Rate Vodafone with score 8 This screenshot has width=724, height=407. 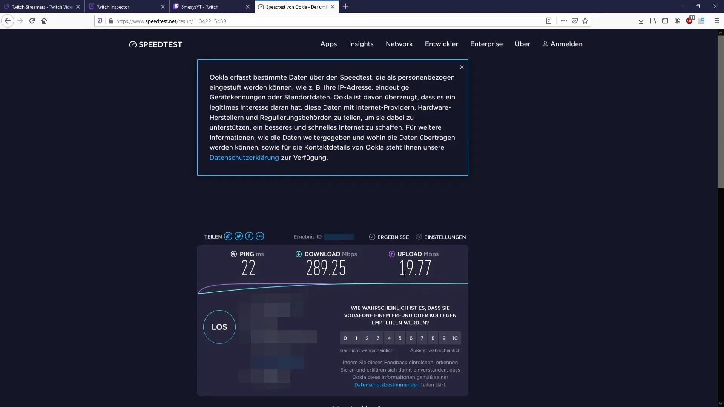(x=433, y=338)
